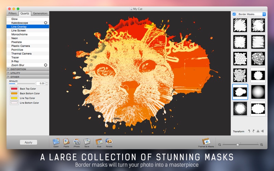This screenshot has width=274, height=171.
Task: Switch to the Generators tab
Action: point(40,13)
